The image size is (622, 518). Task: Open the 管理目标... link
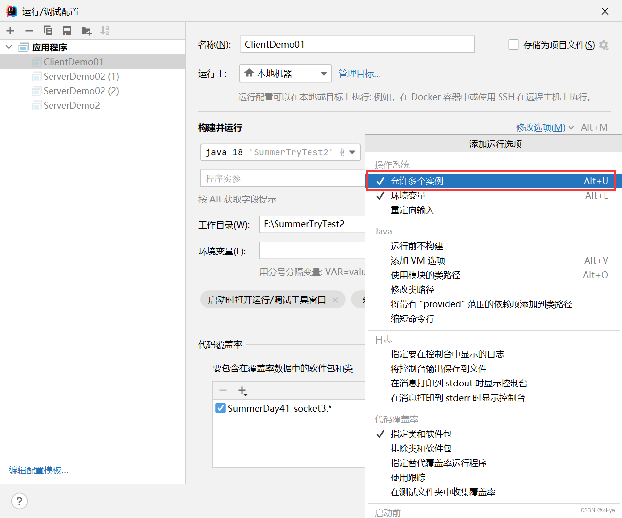[x=360, y=73]
